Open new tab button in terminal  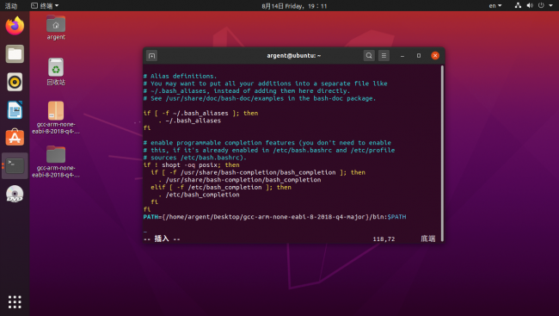[151, 56]
